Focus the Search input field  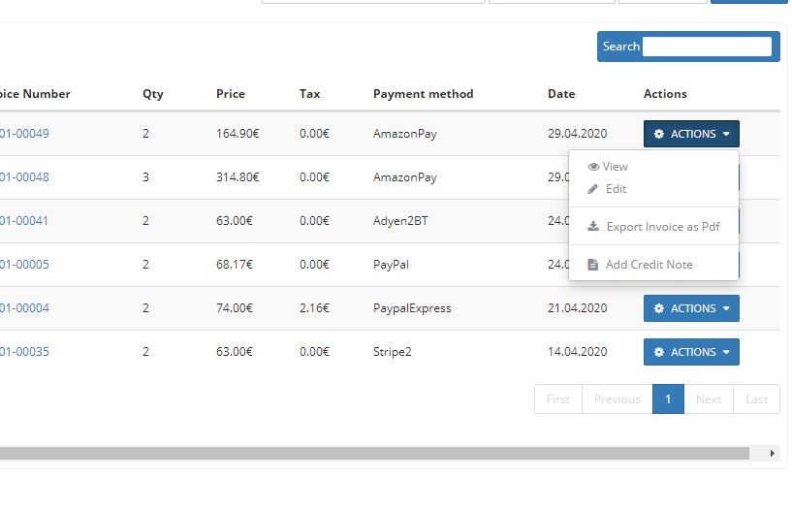coord(707,47)
